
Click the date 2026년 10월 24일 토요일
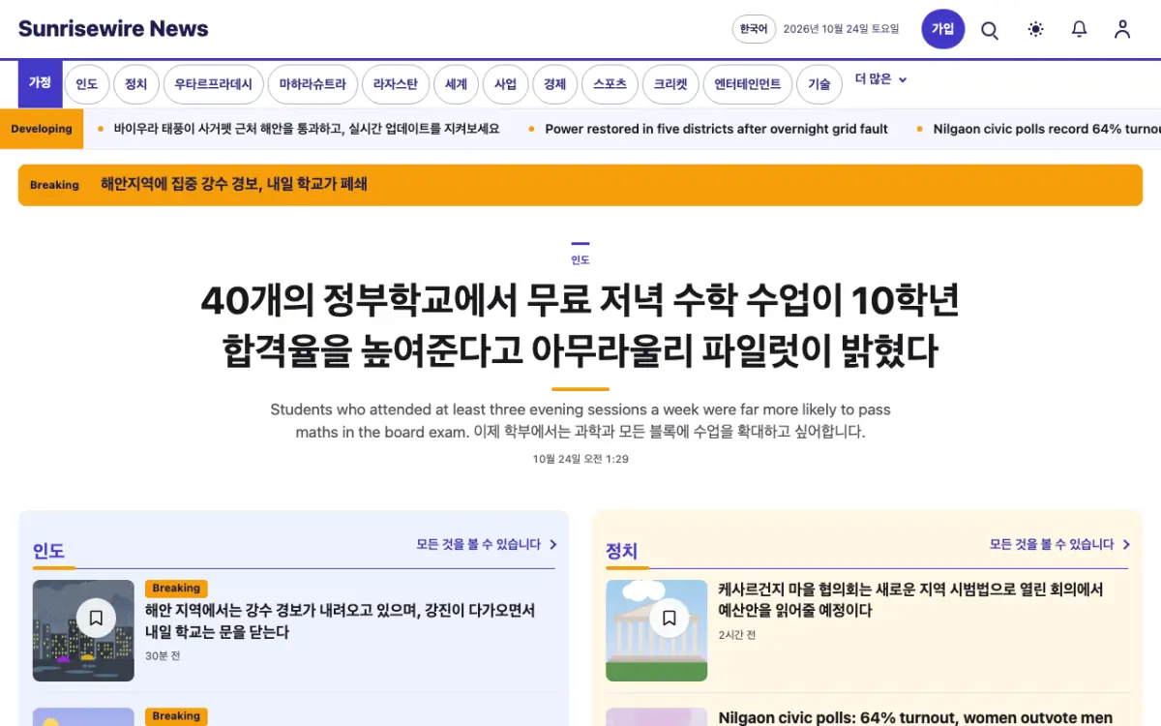pyautogui.click(x=841, y=29)
